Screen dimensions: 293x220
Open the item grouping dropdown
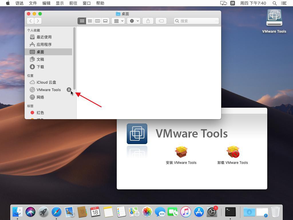118,21
